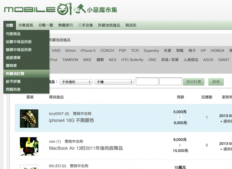
Task: Open MacBook Air 13吋 故障品 listing
Action: [86, 148]
